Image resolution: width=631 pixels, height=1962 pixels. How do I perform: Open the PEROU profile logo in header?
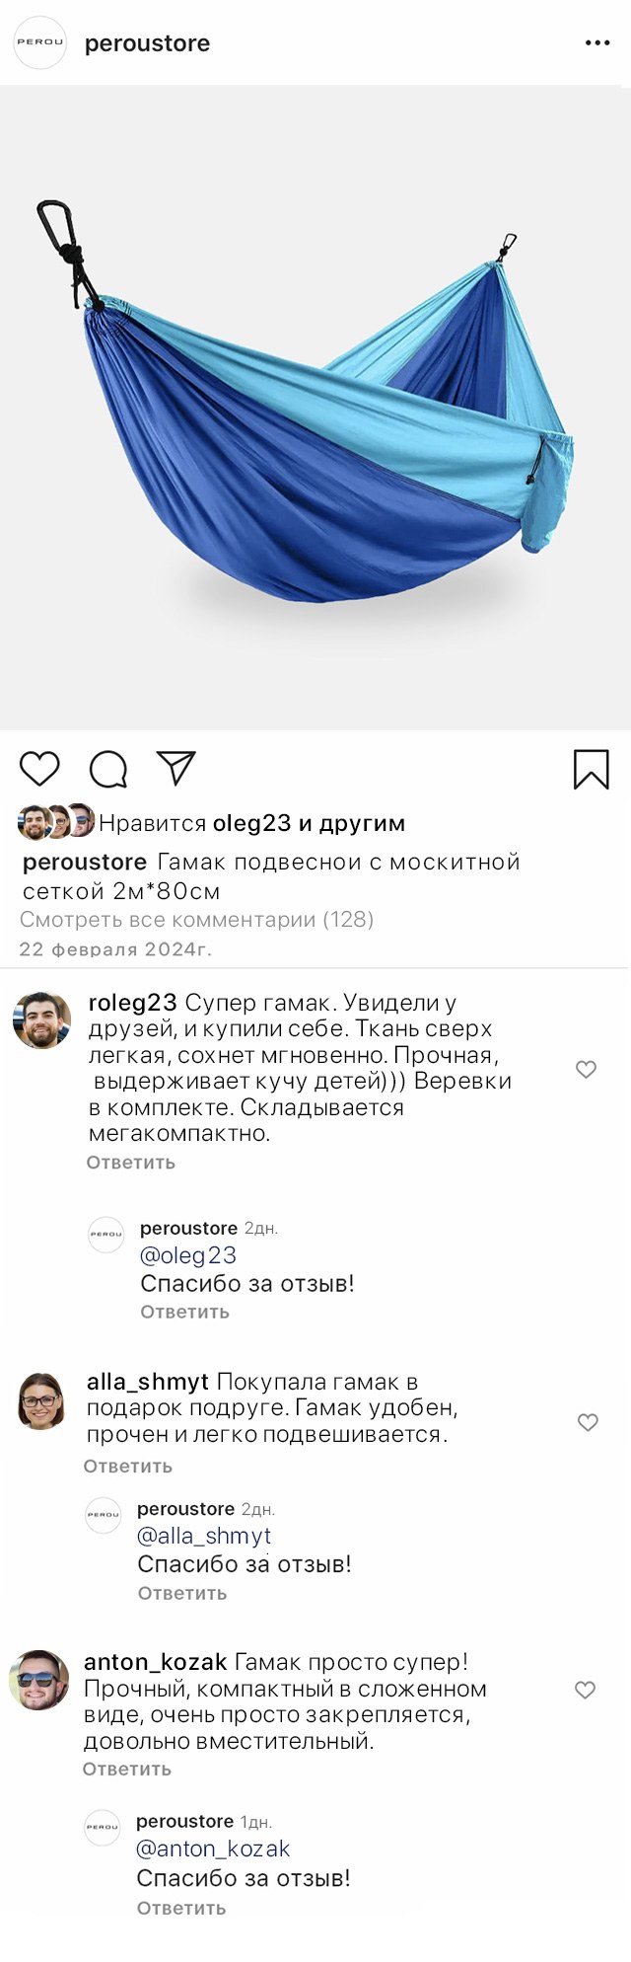[40, 42]
